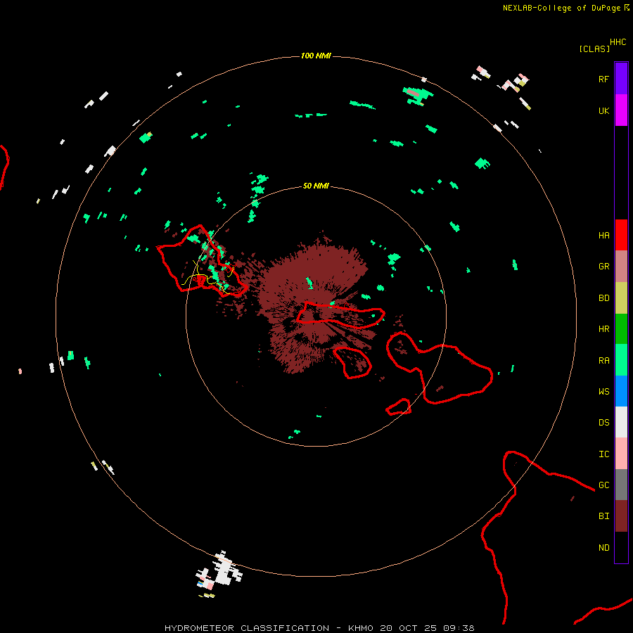The image size is (633, 633).
Task: Click the 50 NMI range ring label
Action: tap(316, 186)
